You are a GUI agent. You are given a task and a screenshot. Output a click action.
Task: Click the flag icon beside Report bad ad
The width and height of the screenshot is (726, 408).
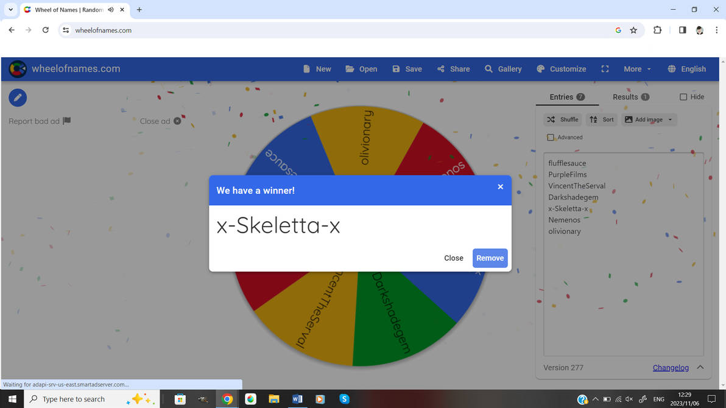click(67, 121)
